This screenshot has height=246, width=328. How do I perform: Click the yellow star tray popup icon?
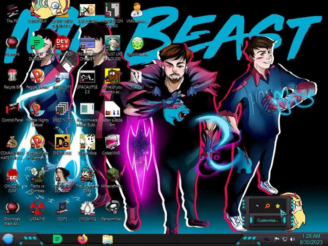pyautogui.click(x=278, y=206)
